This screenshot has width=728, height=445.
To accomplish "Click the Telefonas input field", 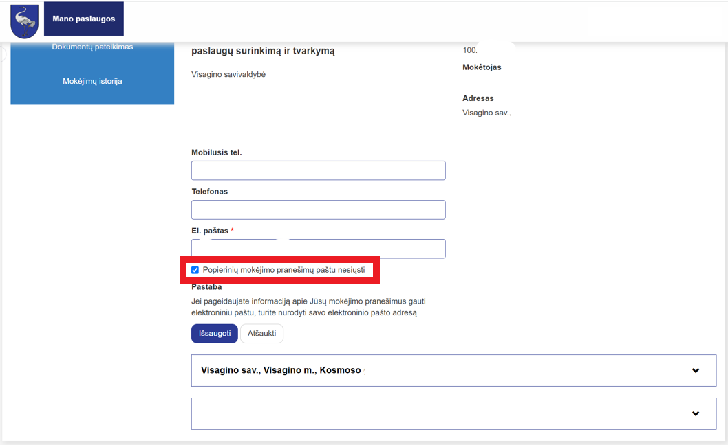I will coord(318,209).
